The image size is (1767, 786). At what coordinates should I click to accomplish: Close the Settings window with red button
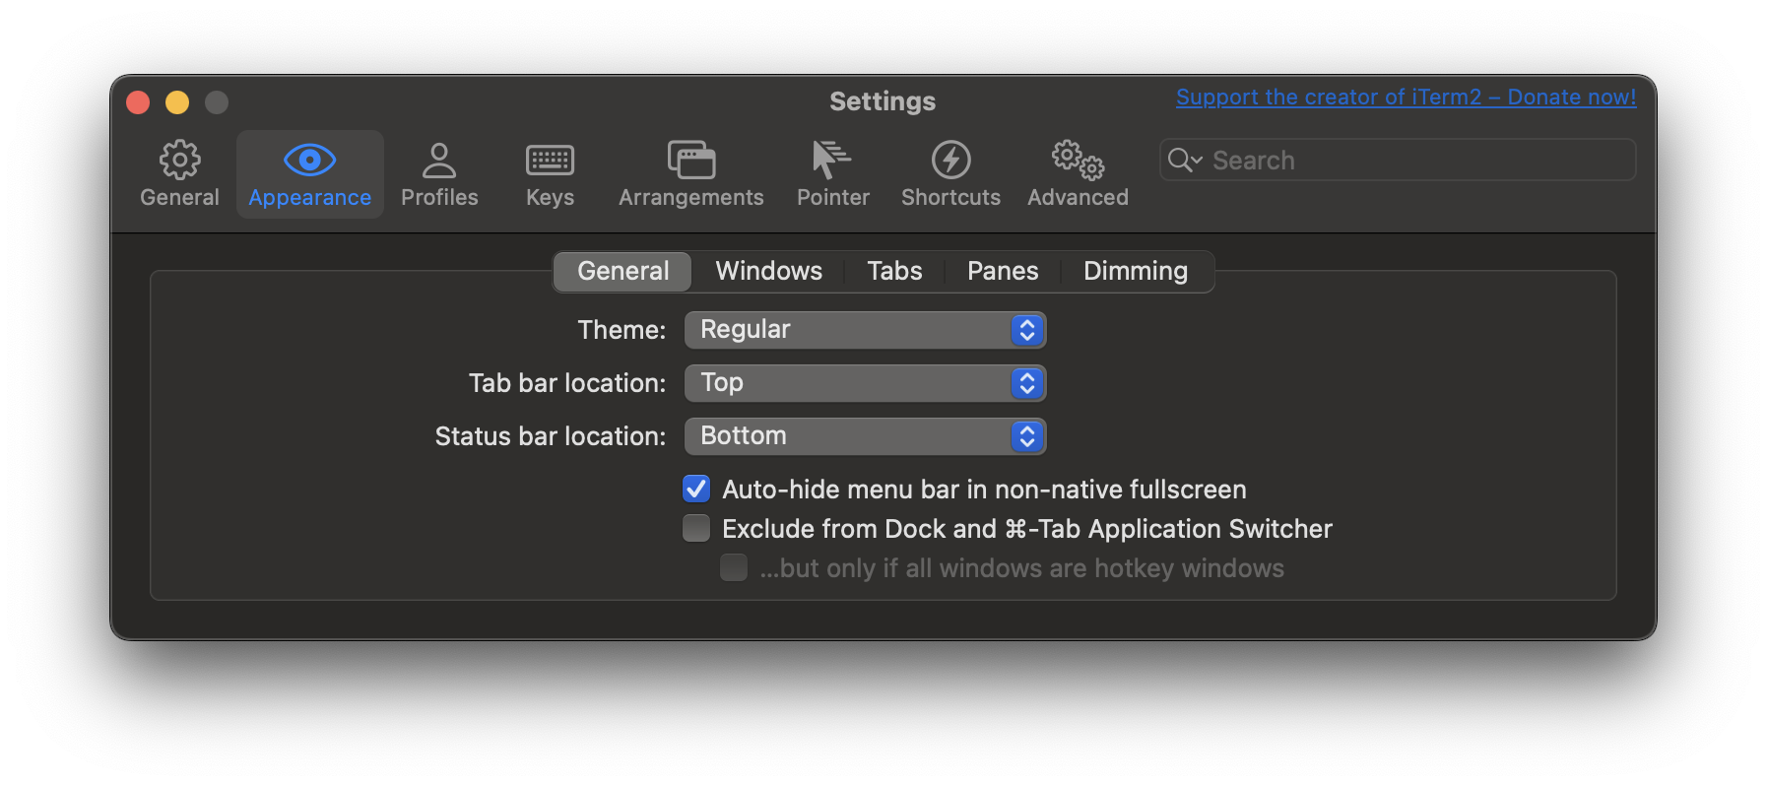138,102
